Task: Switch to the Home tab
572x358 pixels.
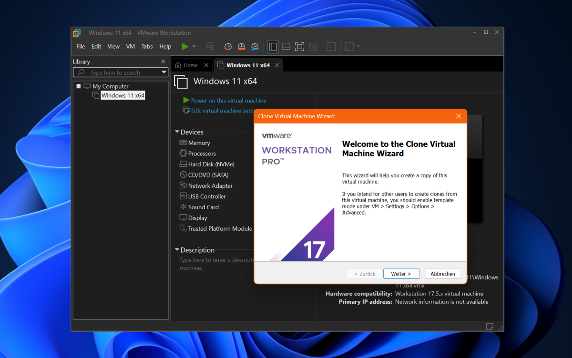Action: 188,65
